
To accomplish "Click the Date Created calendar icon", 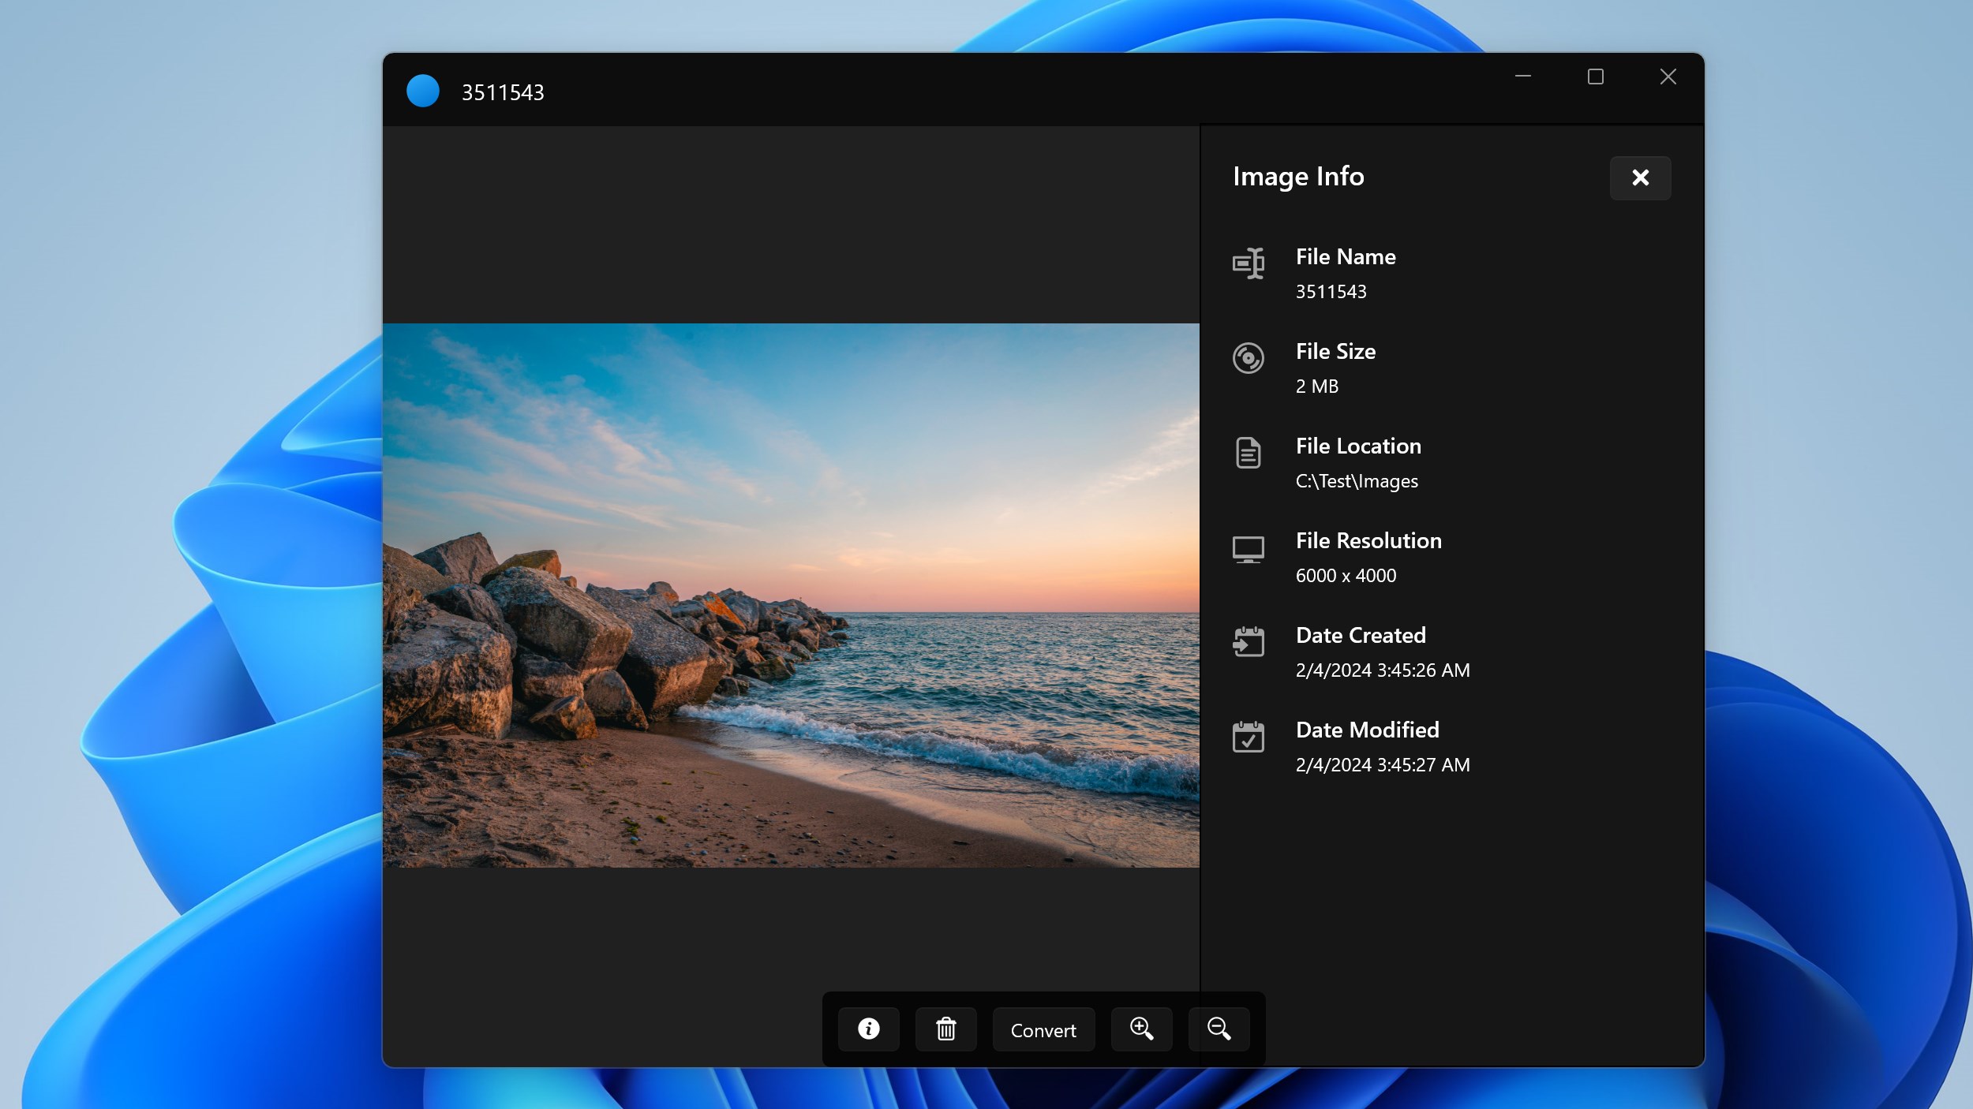I will tap(1249, 642).
